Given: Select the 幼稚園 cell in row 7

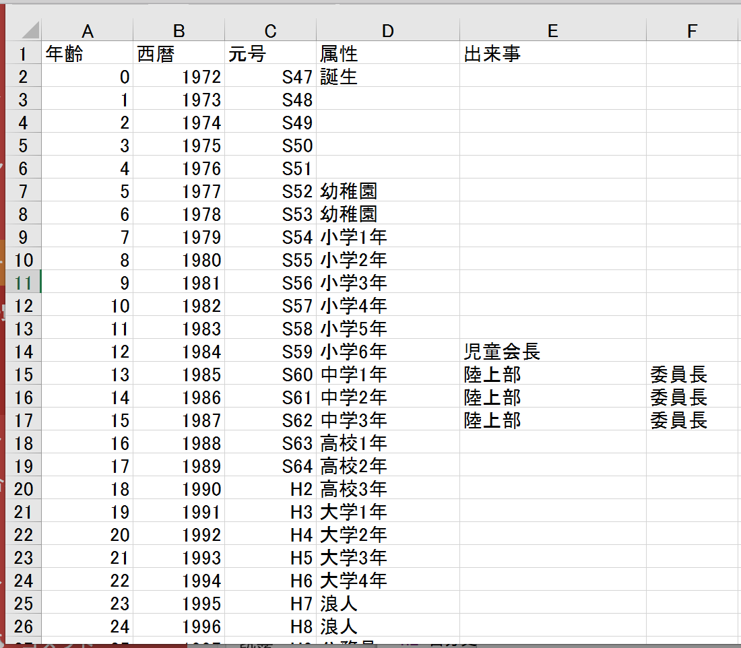Looking at the screenshot, I should 388,191.
